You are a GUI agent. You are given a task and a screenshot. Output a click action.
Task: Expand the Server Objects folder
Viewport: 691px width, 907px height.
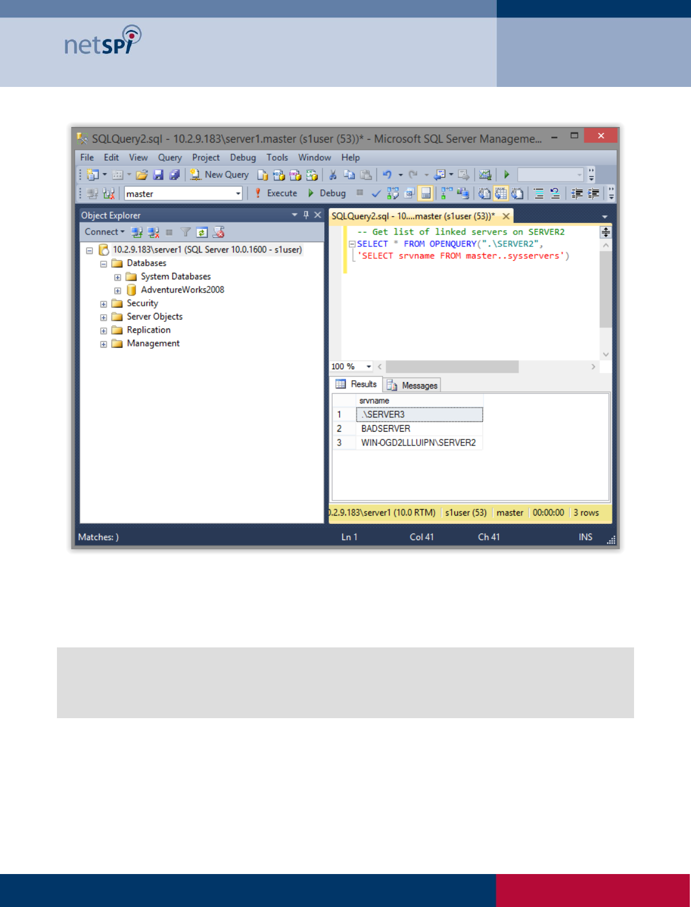click(x=103, y=318)
